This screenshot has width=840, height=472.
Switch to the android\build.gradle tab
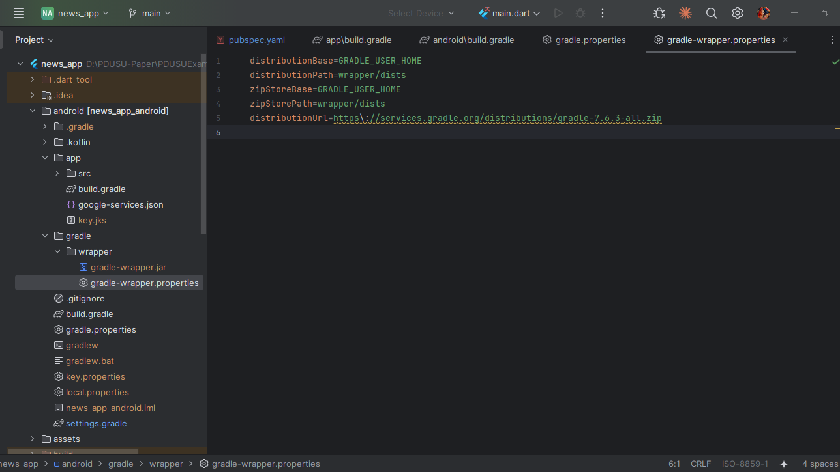click(x=467, y=40)
